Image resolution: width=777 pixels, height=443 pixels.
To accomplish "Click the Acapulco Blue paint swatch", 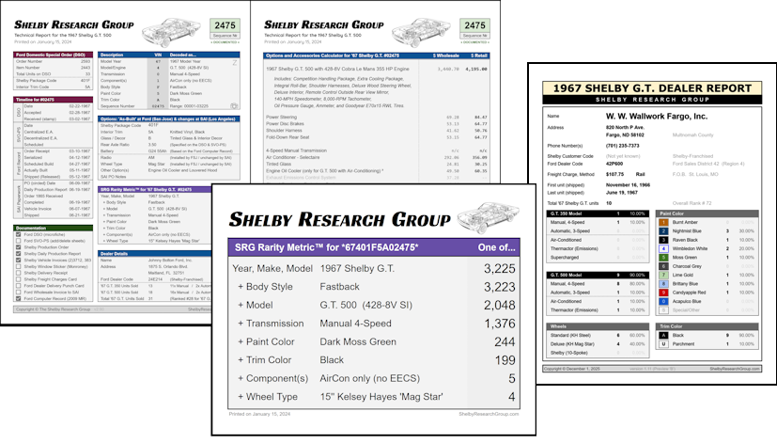I will [x=663, y=301].
